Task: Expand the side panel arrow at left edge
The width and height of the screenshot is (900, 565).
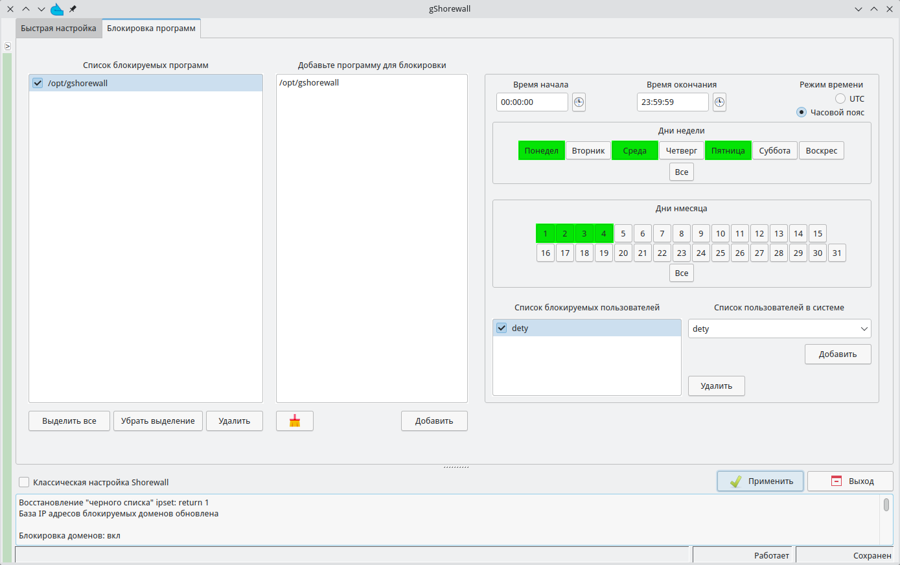Action: (x=8, y=46)
